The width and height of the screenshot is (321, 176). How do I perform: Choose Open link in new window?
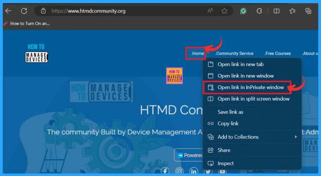252,76
